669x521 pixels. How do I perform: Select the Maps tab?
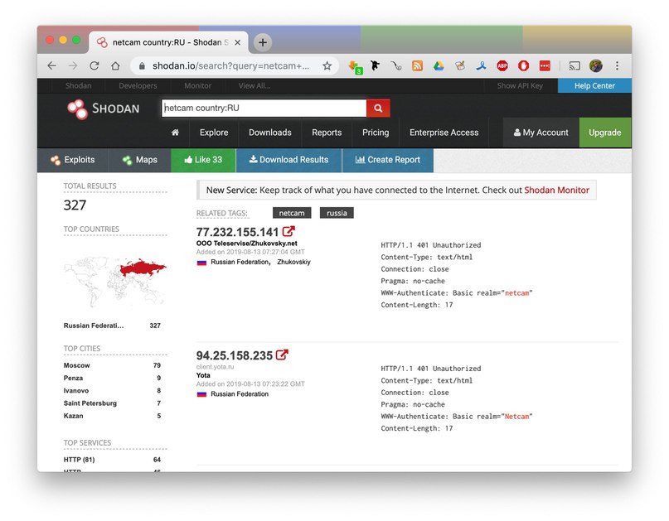tap(139, 160)
